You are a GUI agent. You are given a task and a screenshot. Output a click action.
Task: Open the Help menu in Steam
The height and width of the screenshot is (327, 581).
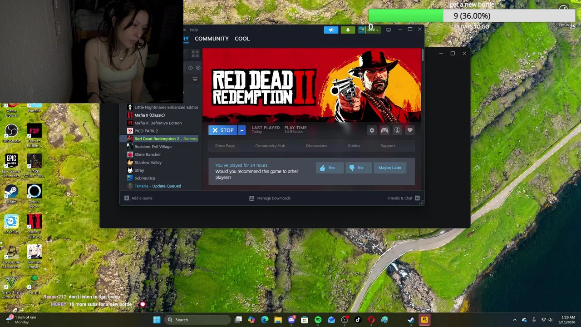[x=194, y=30]
